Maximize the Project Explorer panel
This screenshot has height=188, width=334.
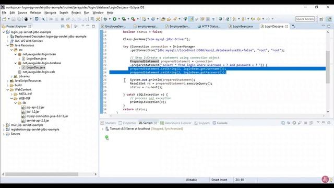(x=93, y=26)
